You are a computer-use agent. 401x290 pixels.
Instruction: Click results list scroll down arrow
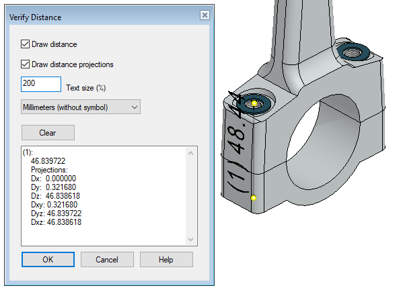coord(191,239)
